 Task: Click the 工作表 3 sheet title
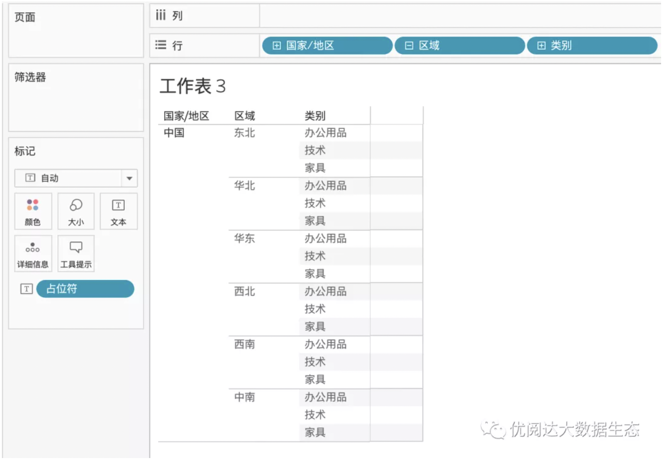click(193, 86)
